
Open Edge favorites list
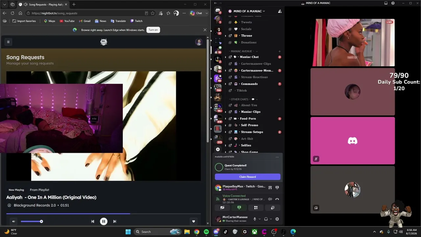[x=168, y=13]
